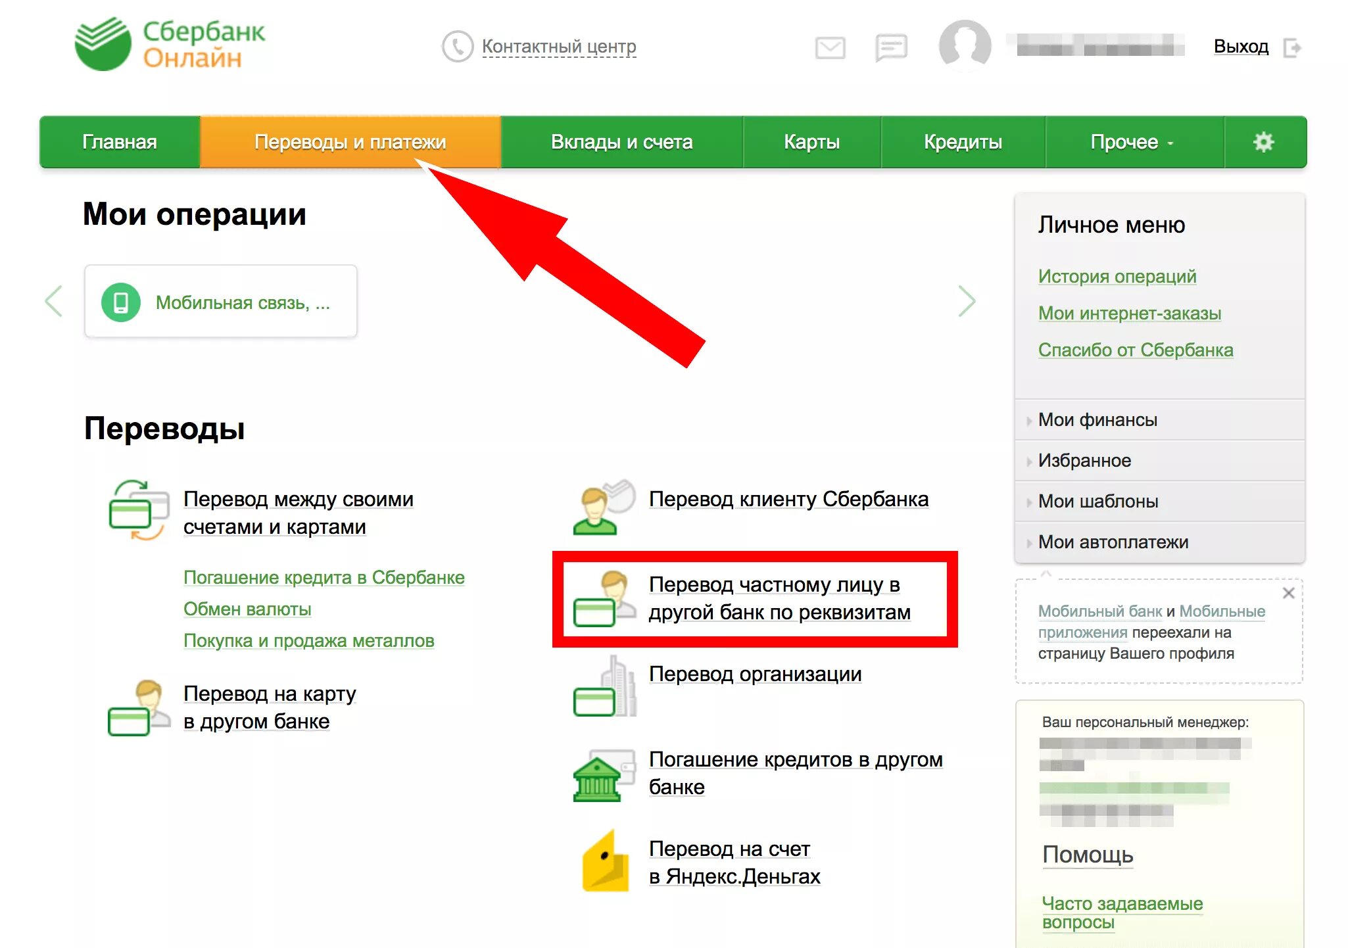Click the card in another bank icon
The image size is (1348, 948).
(x=137, y=708)
